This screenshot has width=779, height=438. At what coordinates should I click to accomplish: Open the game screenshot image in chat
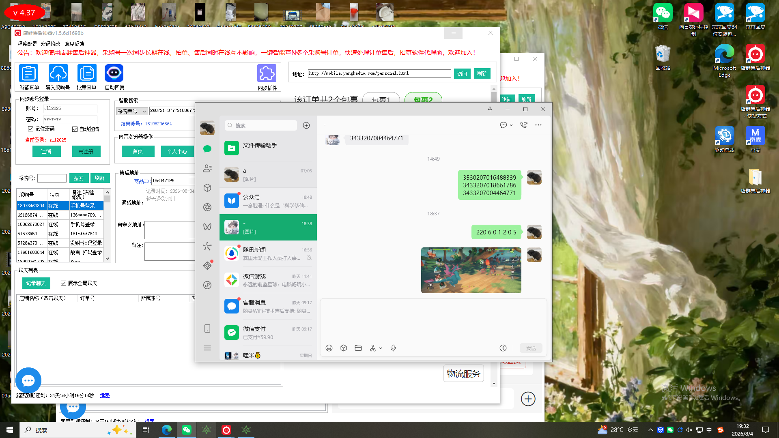(471, 270)
